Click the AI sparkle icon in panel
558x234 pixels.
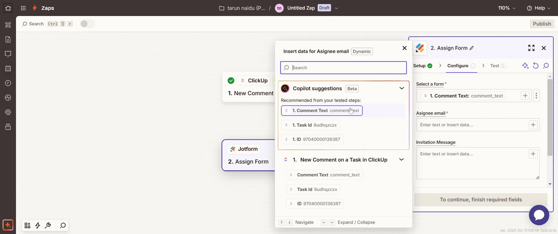pos(525,66)
